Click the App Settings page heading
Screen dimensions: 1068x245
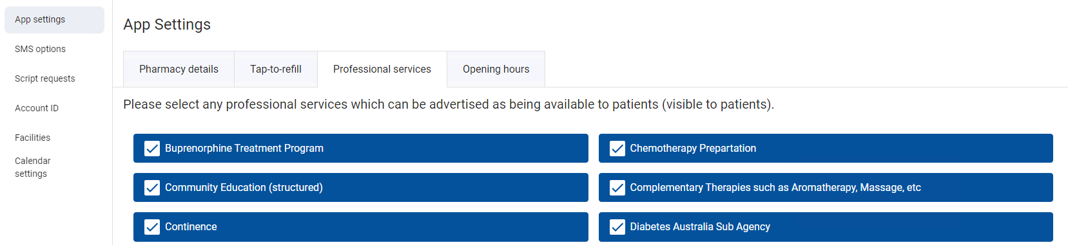[x=167, y=24]
